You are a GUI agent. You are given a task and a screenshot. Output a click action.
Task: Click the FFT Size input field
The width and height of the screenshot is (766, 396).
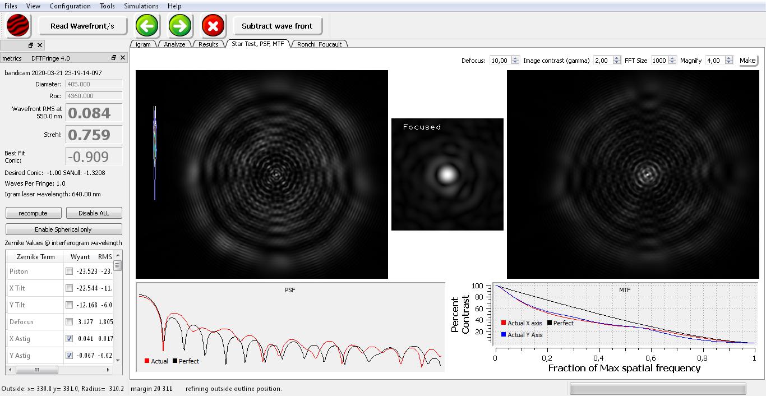659,61
